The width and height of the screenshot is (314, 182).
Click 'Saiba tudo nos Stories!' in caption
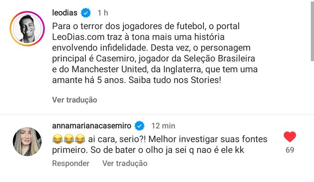click(x=175, y=80)
